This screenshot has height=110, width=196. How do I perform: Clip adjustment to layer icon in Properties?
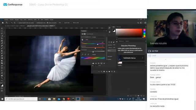pyautogui.click(x=93, y=63)
